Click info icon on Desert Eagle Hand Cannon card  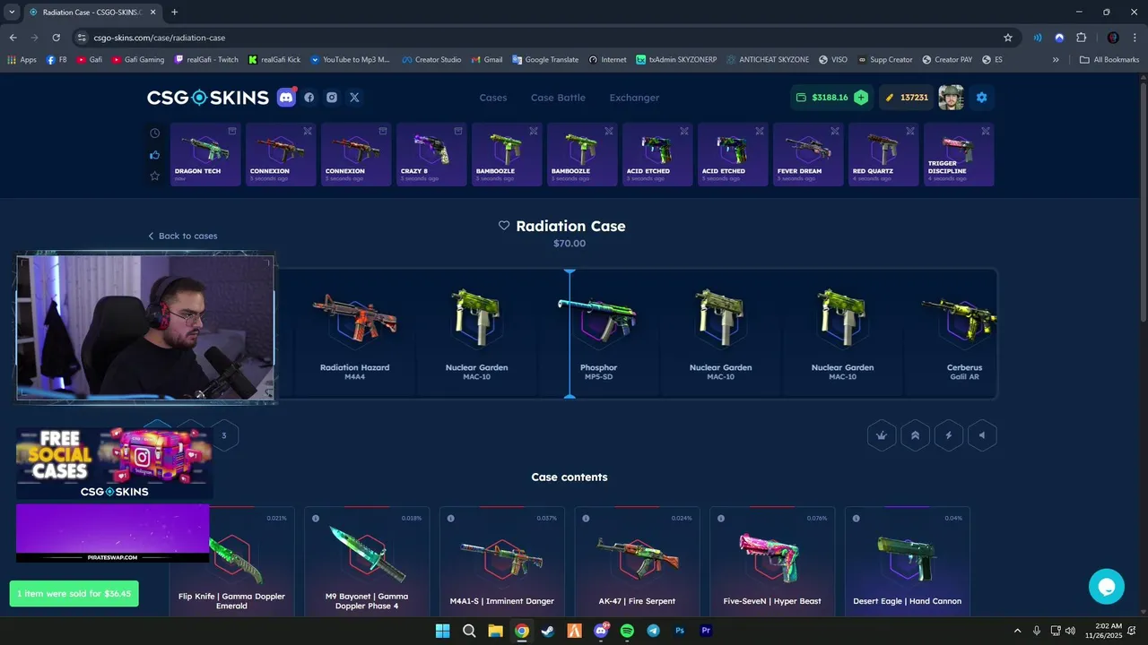[x=857, y=518]
